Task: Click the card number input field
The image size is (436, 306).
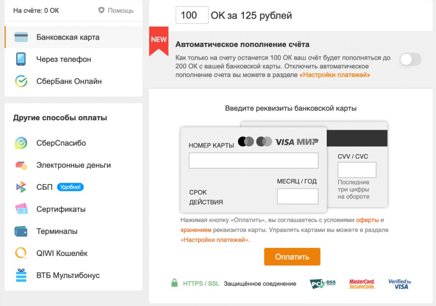Action: click(254, 160)
